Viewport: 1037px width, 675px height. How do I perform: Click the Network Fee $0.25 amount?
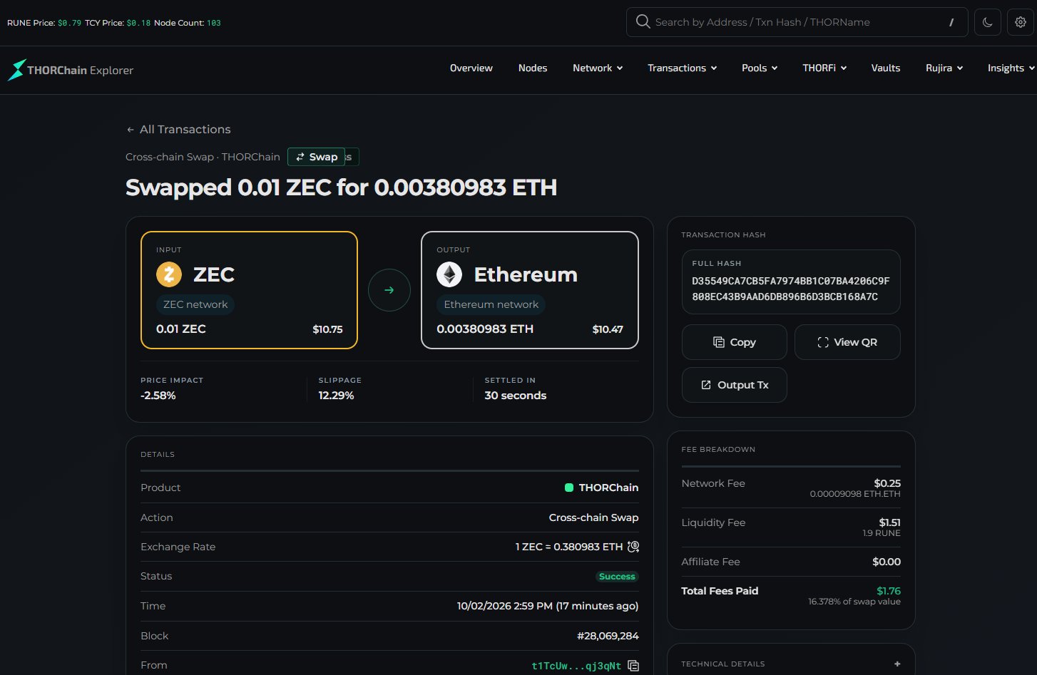pos(887,483)
